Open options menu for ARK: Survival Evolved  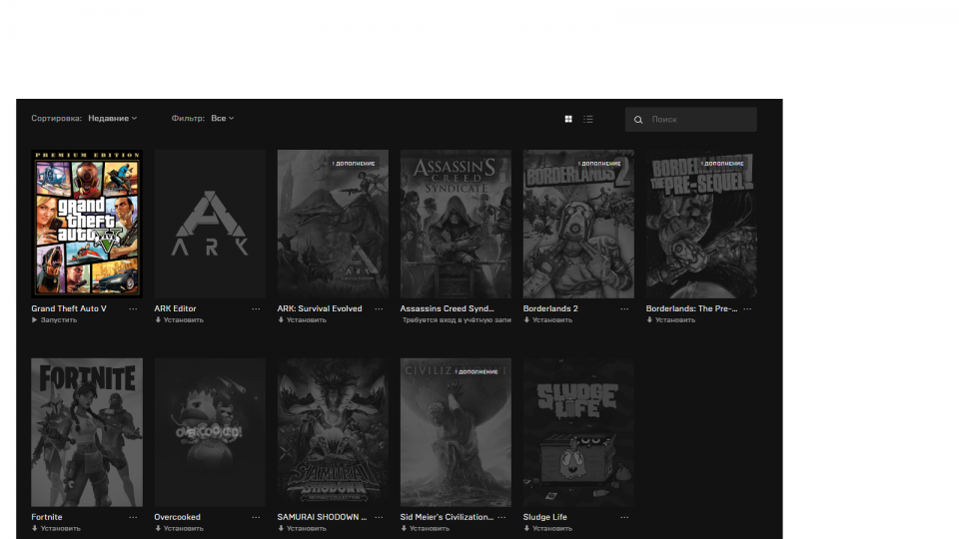click(379, 309)
